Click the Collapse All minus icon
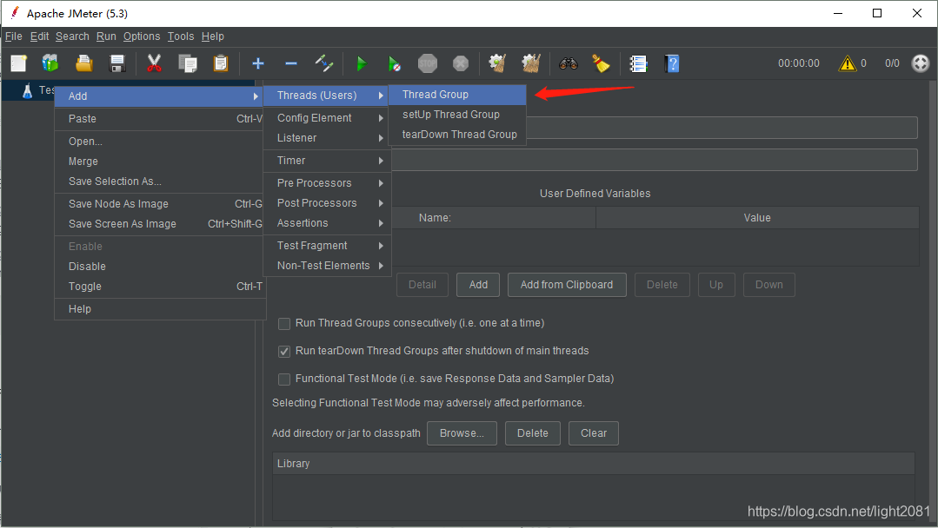Image resolution: width=938 pixels, height=528 pixels. coord(291,63)
